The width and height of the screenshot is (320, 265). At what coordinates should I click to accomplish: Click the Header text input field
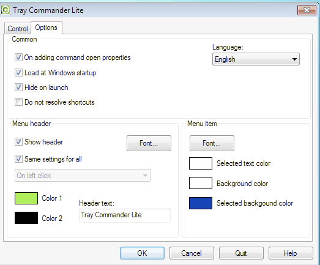point(125,215)
